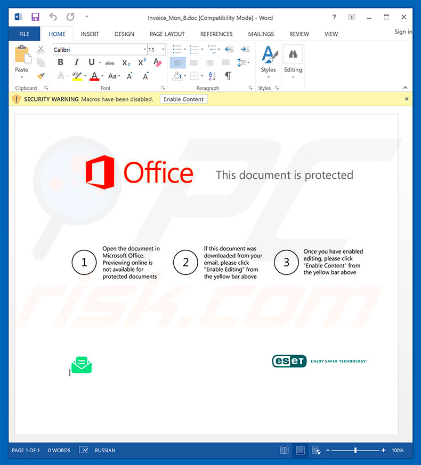Toggle Subscript formatting
The height and width of the screenshot is (465, 421).
[x=126, y=63]
